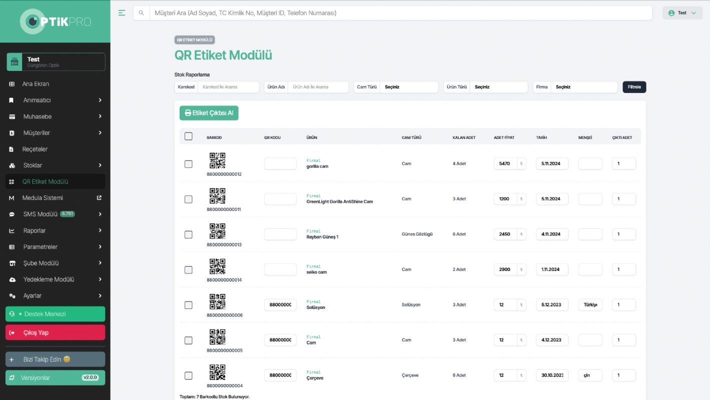
Task: Check the gorilla cam row checkbox
Action: click(x=188, y=164)
